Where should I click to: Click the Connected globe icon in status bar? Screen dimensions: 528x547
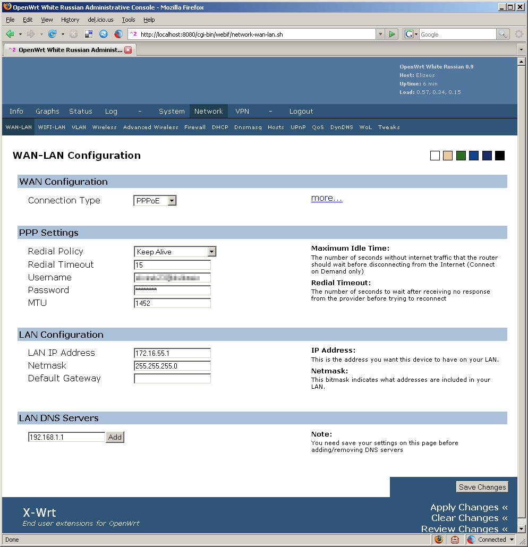tap(471, 540)
